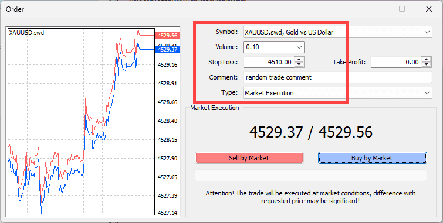This screenshot has width=443, height=223.
Task: Decrease Take Profit with down arrow
Action: (427, 64)
